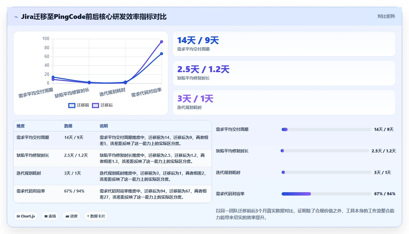Image resolution: width=409 pixels, height=234 pixels.
Task: Click the small logo icon beside the title
Action: pyautogui.click(x=16, y=17)
